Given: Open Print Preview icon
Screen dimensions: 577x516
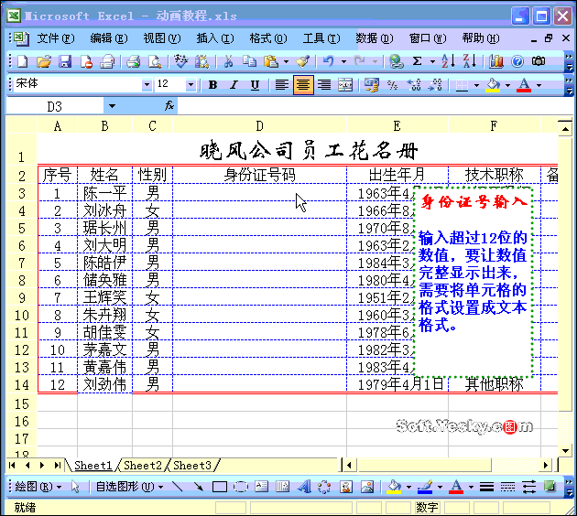Looking at the screenshot, I should (155, 61).
